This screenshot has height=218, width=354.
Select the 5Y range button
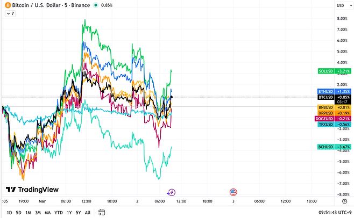(78, 212)
